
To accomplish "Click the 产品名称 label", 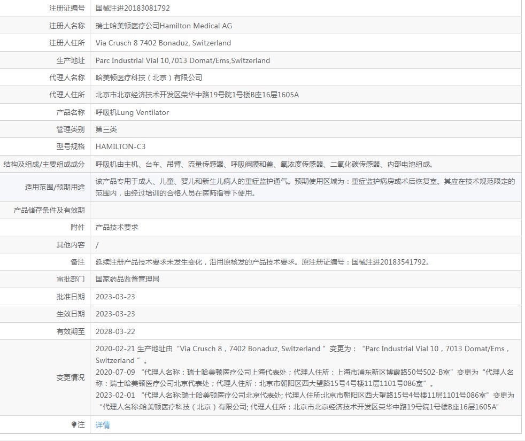I will [71, 112].
